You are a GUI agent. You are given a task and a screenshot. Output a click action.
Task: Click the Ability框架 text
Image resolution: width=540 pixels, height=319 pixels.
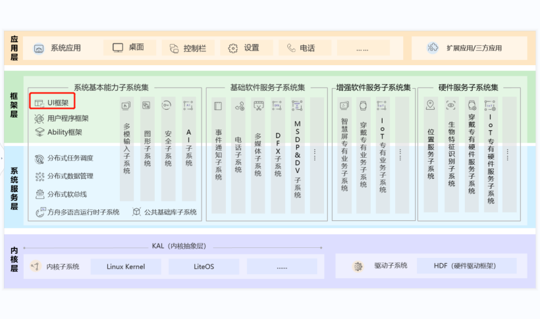click(x=65, y=132)
